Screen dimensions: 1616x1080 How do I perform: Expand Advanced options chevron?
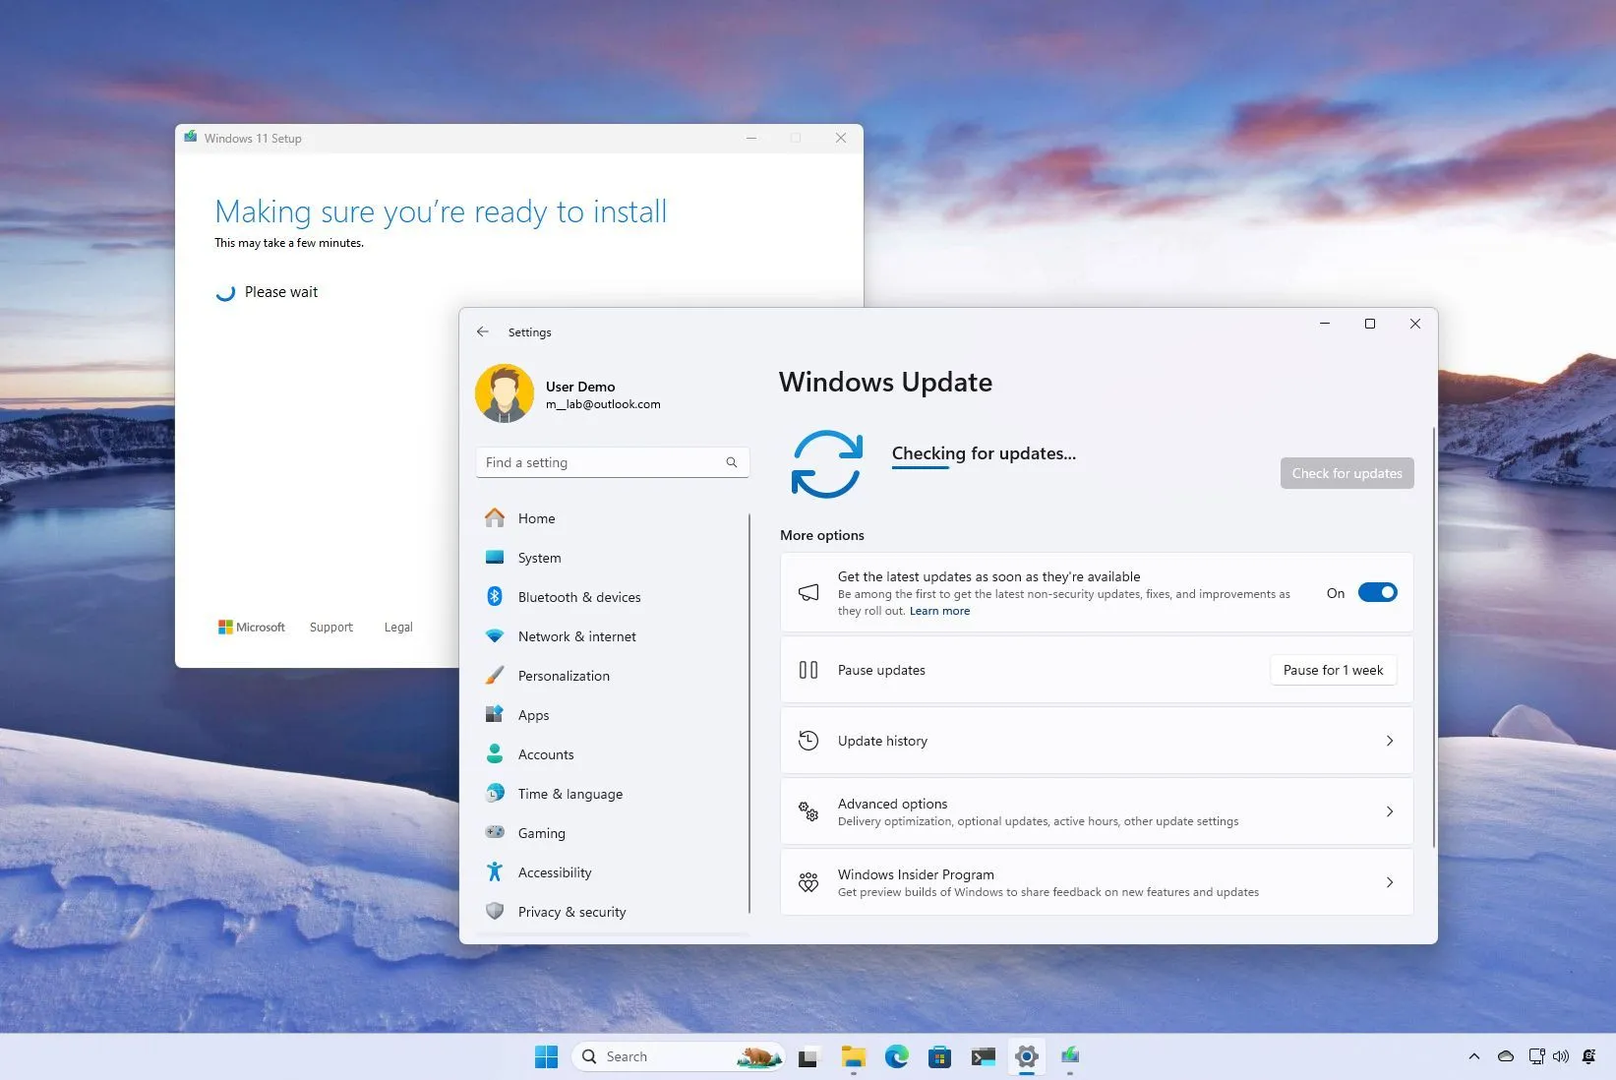[x=1390, y=811]
